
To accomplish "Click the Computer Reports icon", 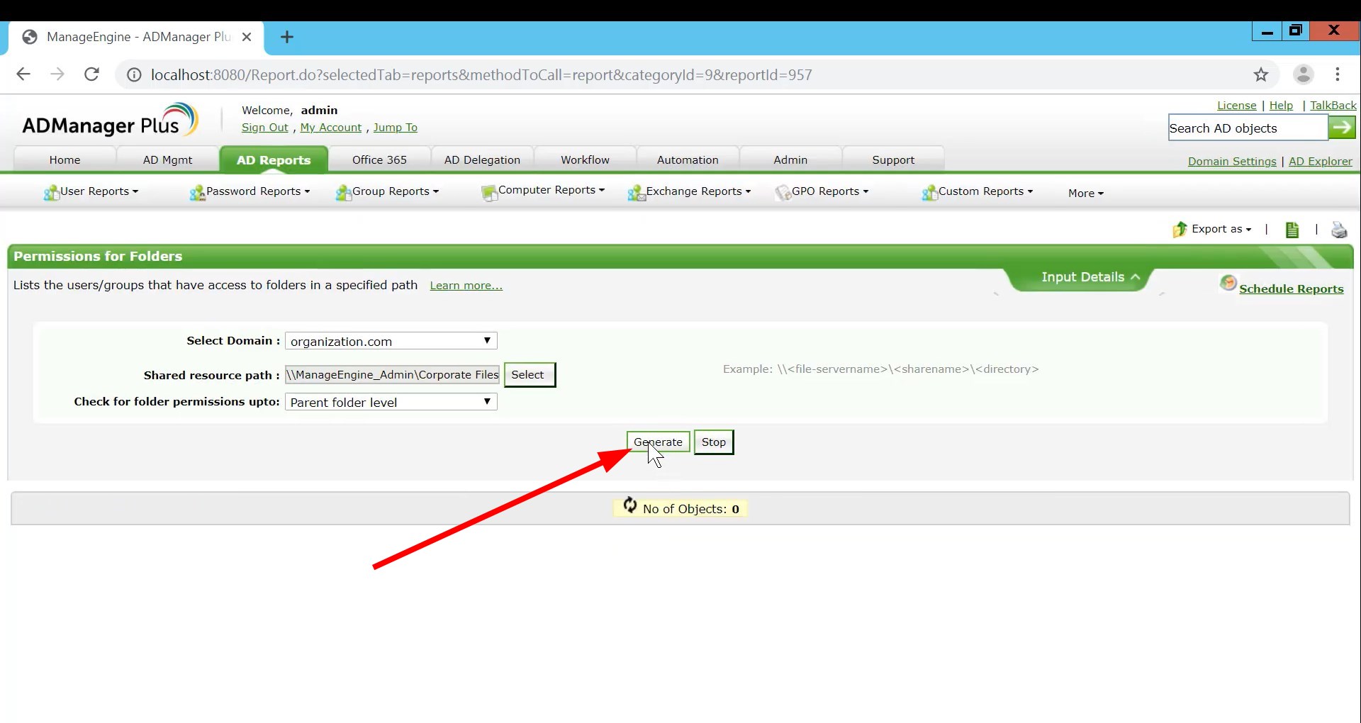I will pos(489,192).
